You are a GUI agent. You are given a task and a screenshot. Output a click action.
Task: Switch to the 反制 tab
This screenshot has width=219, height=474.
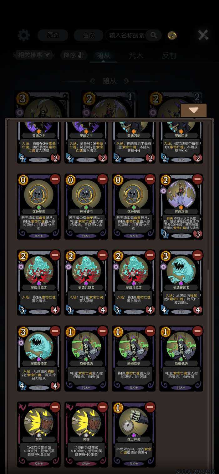coord(169,56)
